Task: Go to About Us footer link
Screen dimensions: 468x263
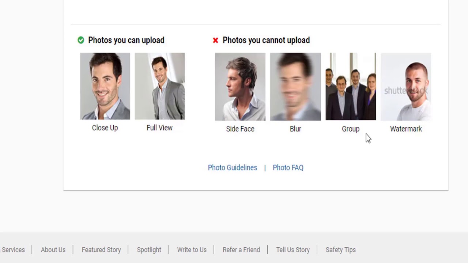Action: [x=53, y=250]
